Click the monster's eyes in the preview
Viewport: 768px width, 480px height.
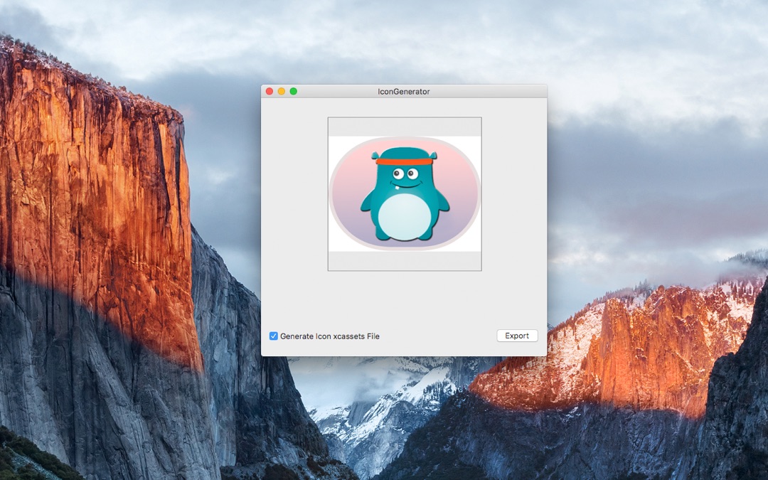point(404,175)
